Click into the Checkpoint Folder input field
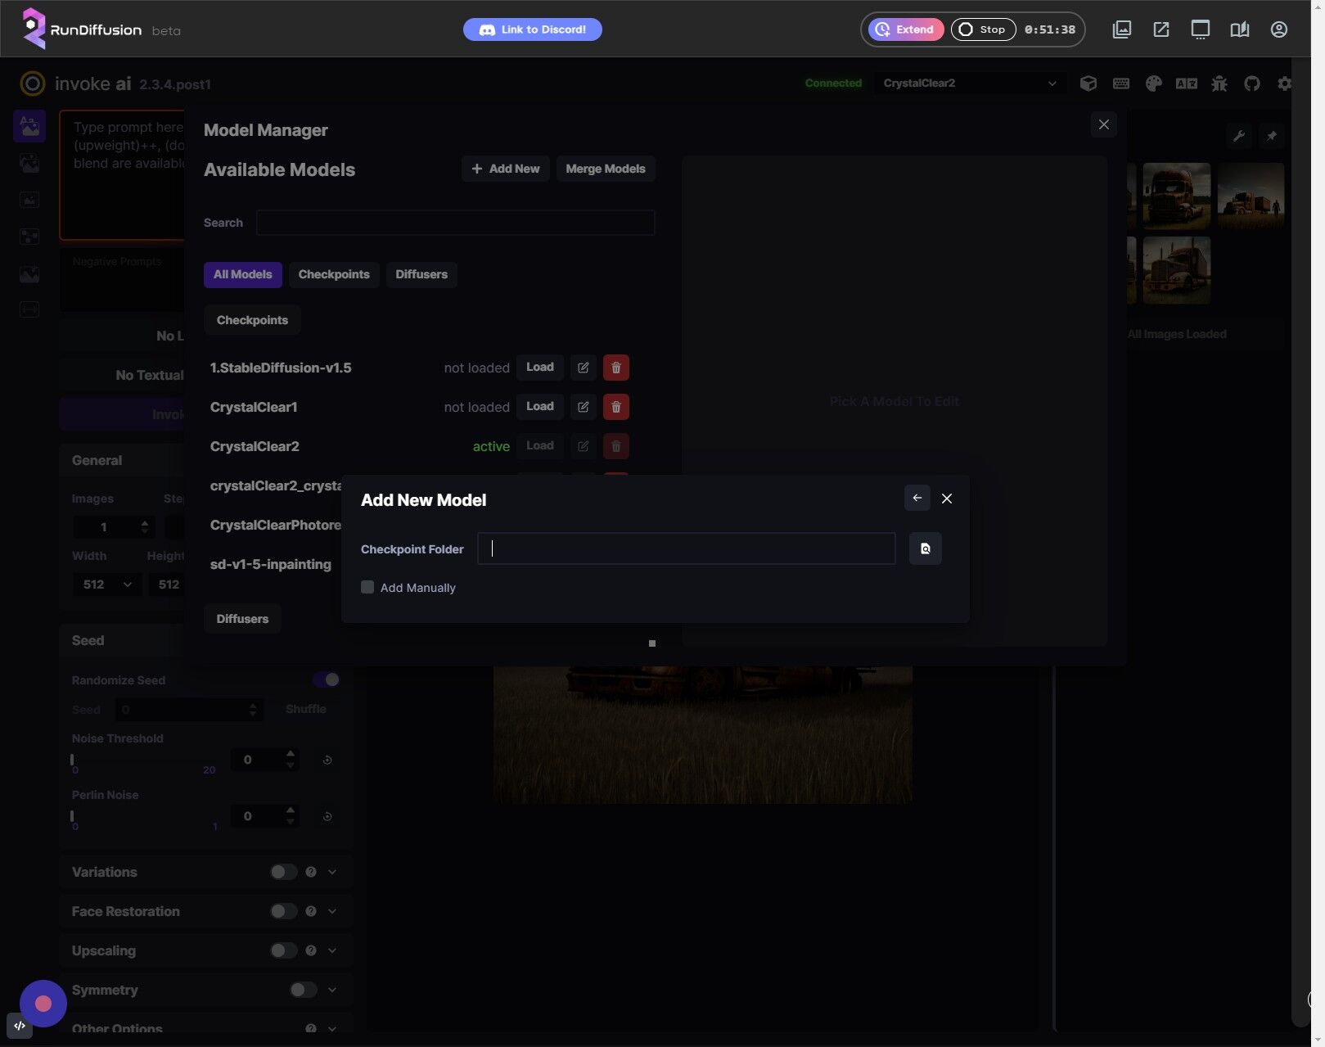The image size is (1325, 1047). [x=686, y=548]
